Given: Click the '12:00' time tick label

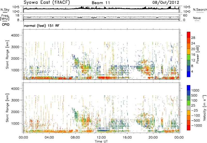Looking at the screenshot, I should pos(101,138).
